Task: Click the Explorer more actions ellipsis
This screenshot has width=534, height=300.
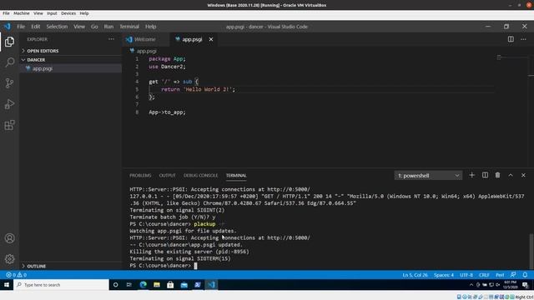Action: click(111, 39)
